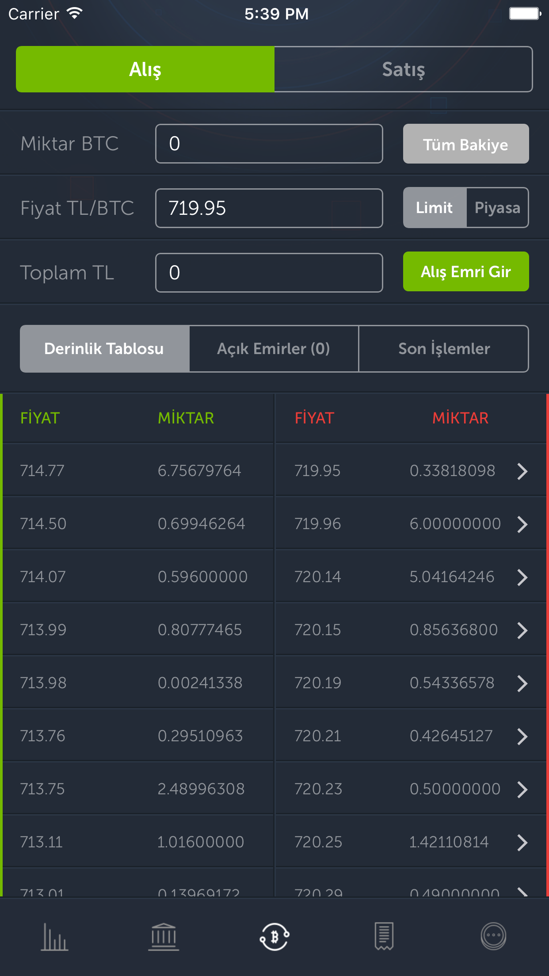Focus the Miktar BTC input field

(269, 144)
